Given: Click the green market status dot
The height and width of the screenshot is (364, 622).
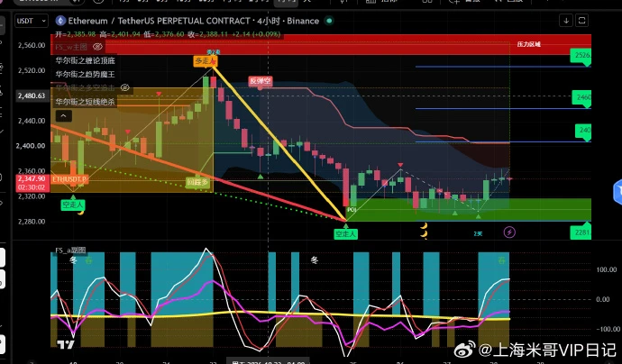Looking at the screenshot, I should point(329,21).
